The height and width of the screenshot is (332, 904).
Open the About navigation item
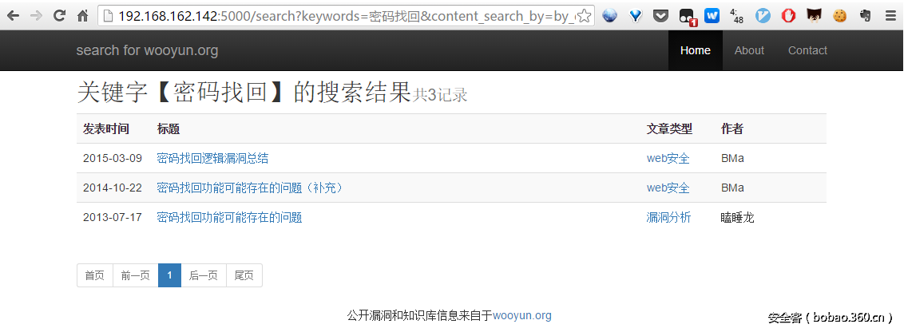[749, 51]
